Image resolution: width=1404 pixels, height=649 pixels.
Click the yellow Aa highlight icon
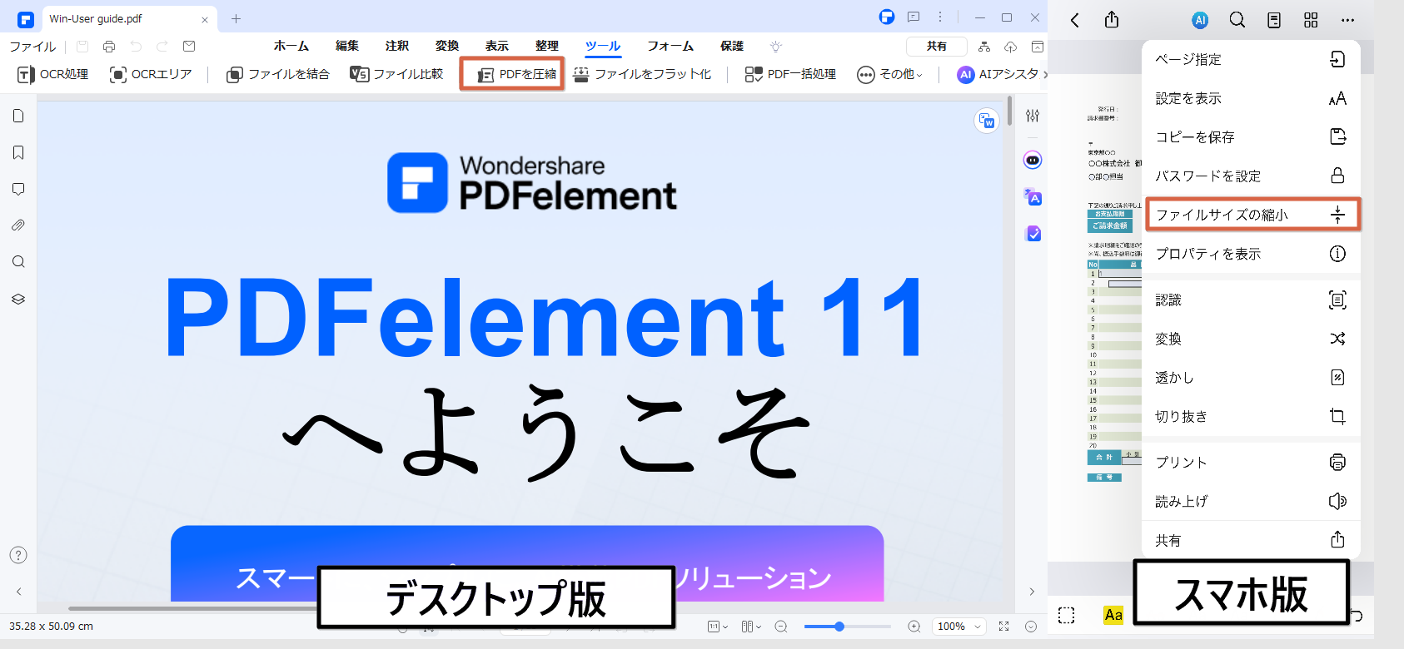click(x=1113, y=615)
